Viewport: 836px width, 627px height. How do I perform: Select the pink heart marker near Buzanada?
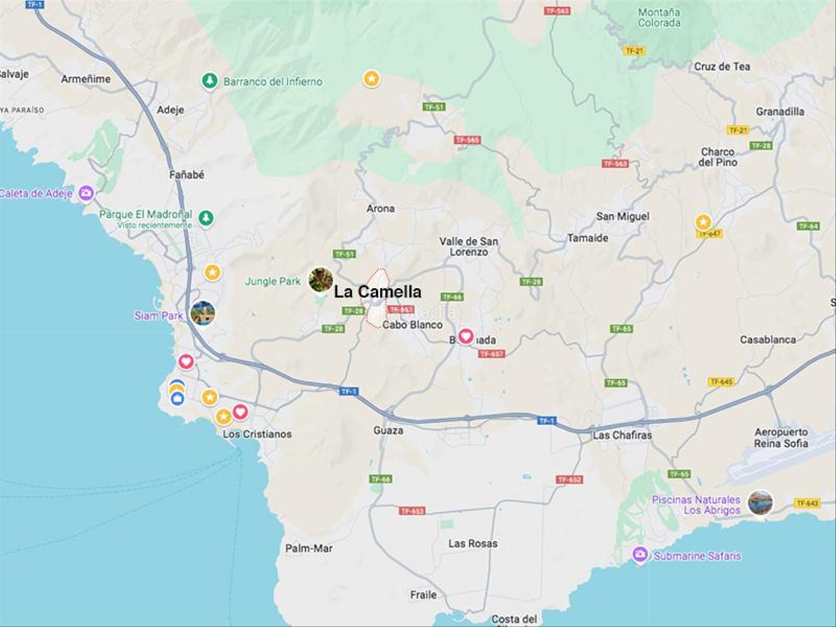(466, 336)
